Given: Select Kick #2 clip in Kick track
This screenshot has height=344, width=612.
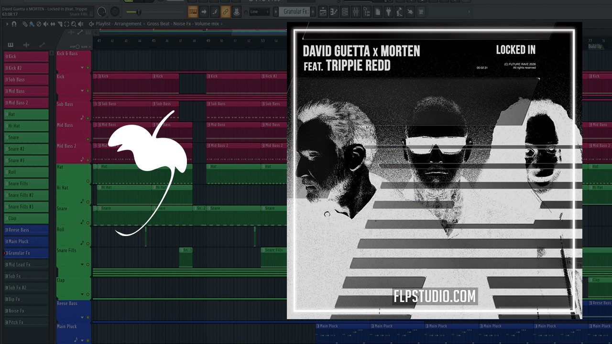Looking at the screenshot, I should coord(274,84).
